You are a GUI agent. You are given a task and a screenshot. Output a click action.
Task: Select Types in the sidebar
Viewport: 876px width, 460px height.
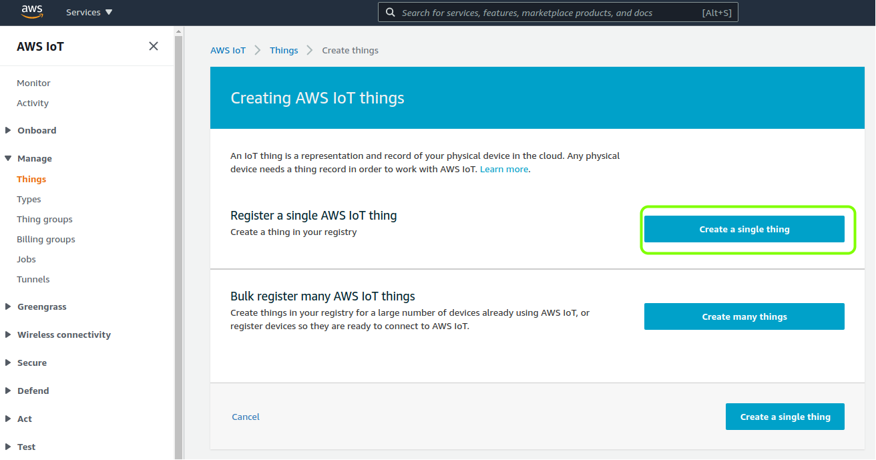pyautogui.click(x=29, y=199)
